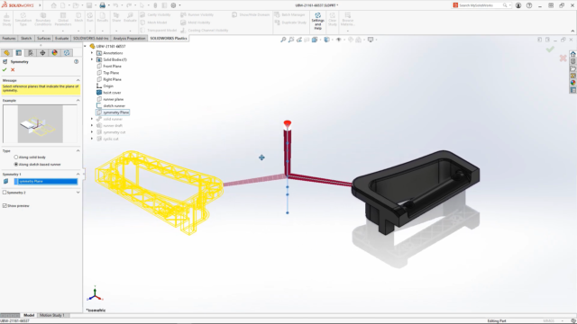Cancel Symmetry with the red X

[x=13, y=70]
